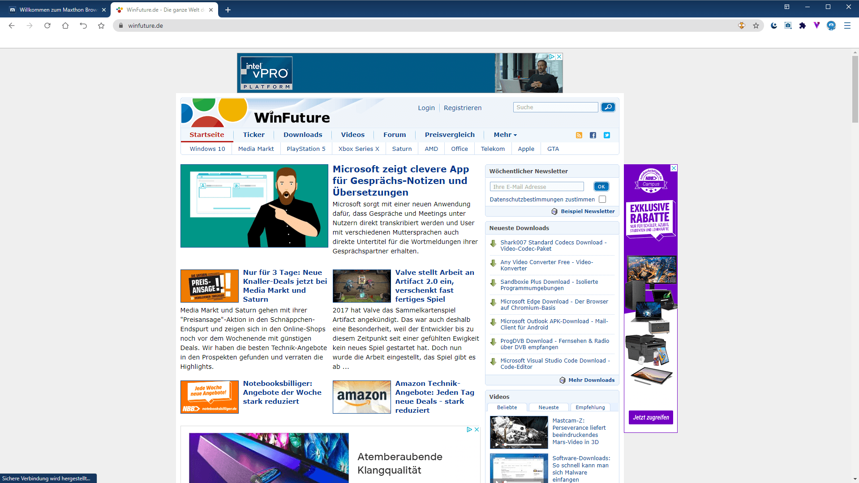This screenshot has height=483, width=859.
Task: Open the Microsoft zeigt clevere App headline
Action: (400, 181)
